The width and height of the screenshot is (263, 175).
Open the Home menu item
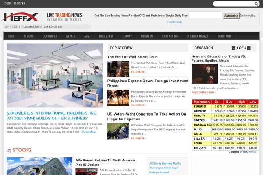click(x=11, y=36)
